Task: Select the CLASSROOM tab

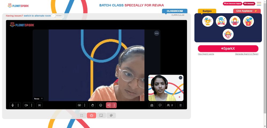Action: coord(175,11)
